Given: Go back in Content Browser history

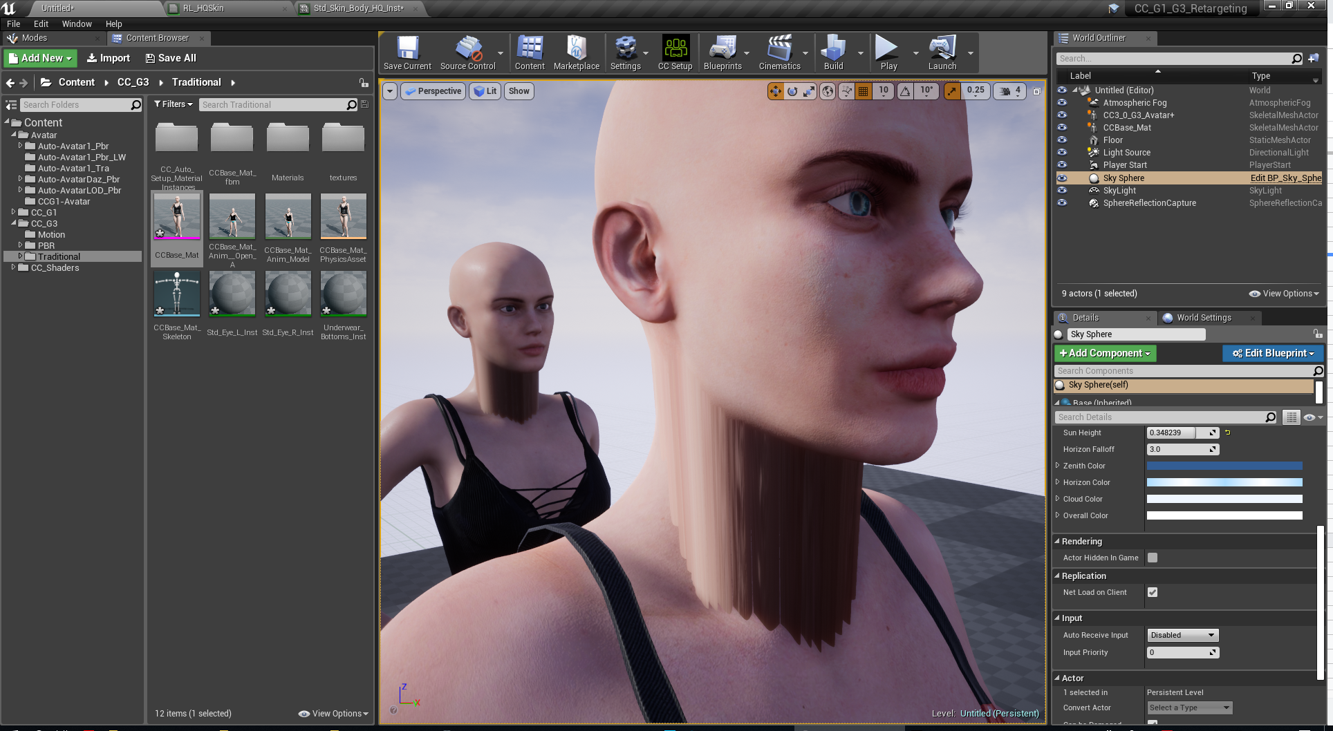Looking at the screenshot, I should pyautogui.click(x=10, y=83).
